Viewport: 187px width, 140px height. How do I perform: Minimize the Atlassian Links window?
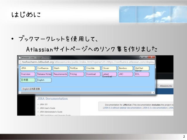coord(142,57)
